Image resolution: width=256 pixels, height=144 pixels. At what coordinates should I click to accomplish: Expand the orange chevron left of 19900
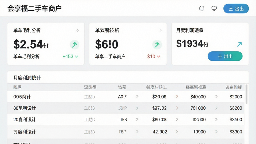click(x=177, y=131)
